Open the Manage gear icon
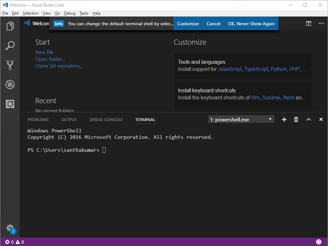The image size is (328, 246). (10, 228)
